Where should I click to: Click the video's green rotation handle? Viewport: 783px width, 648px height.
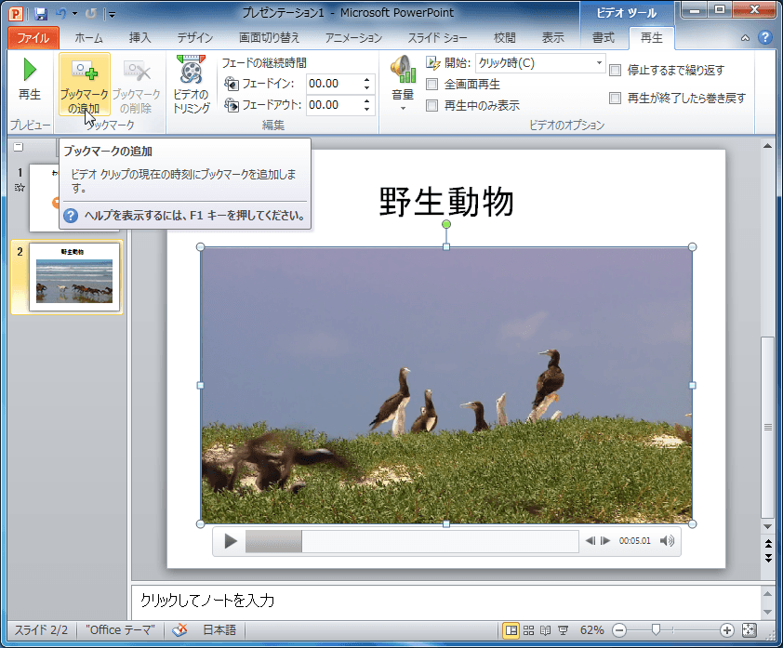click(x=446, y=224)
